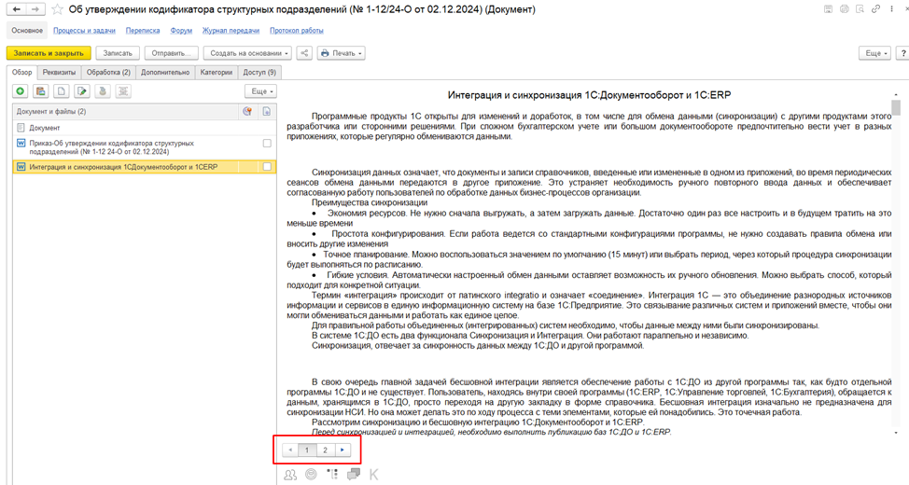Copy link with the chain icon
Image resolution: width=909 pixels, height=485 pixels.
pyautogui.click(x=876, y=9)
